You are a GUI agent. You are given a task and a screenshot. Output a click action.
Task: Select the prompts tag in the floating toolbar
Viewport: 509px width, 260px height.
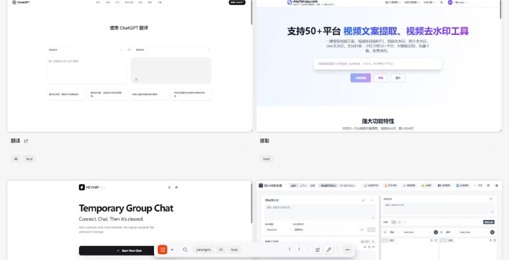[204, 250]
